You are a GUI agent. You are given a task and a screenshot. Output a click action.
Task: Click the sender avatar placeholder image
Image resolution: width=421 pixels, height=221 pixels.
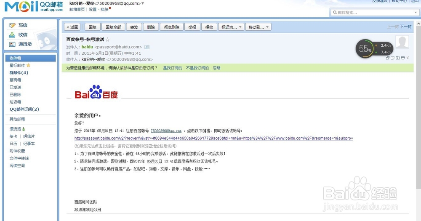402,42
